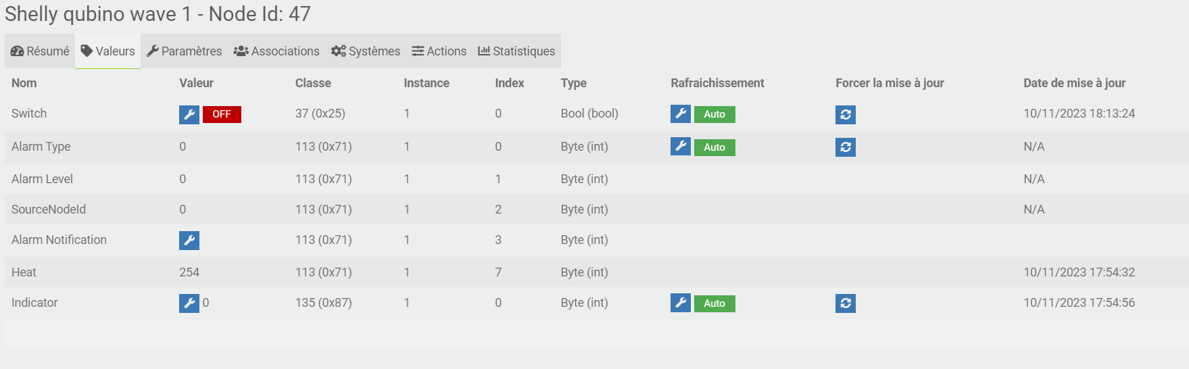Toggle Auto refresh for the Switch row
1189x369 pixels.
coord(714,114)
